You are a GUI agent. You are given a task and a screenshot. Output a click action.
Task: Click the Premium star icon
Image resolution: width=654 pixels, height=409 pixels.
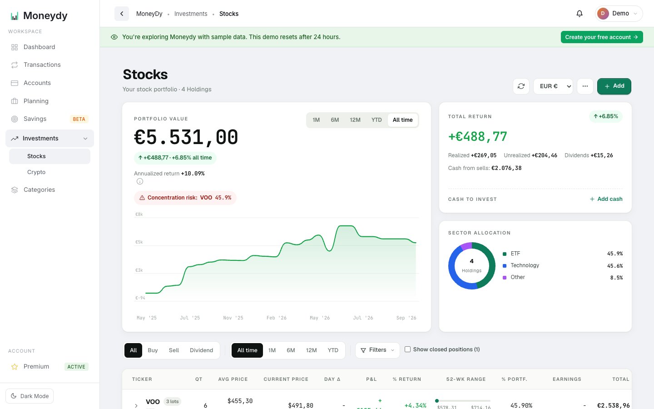pyautogui.click(x=15, y=367)
